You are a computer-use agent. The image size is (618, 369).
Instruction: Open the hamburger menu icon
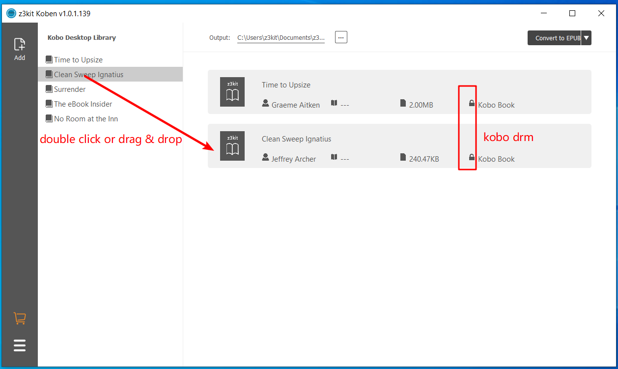[20, 345]
